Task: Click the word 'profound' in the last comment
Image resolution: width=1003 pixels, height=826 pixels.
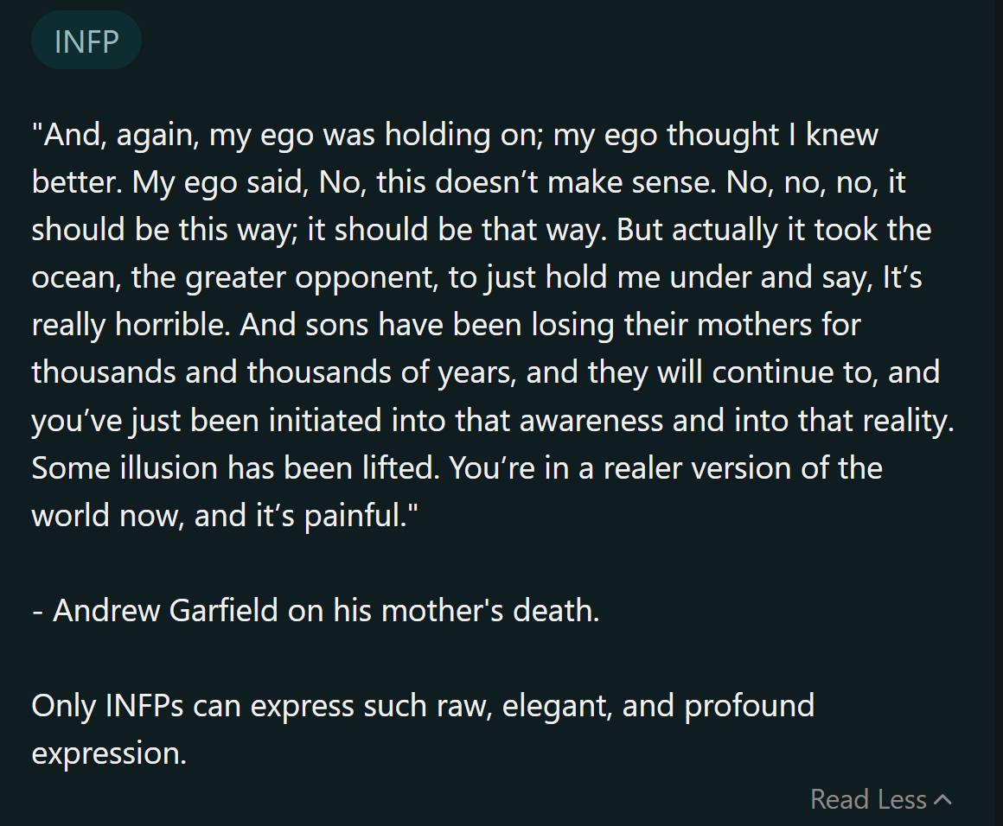Action: coord(749,707)
